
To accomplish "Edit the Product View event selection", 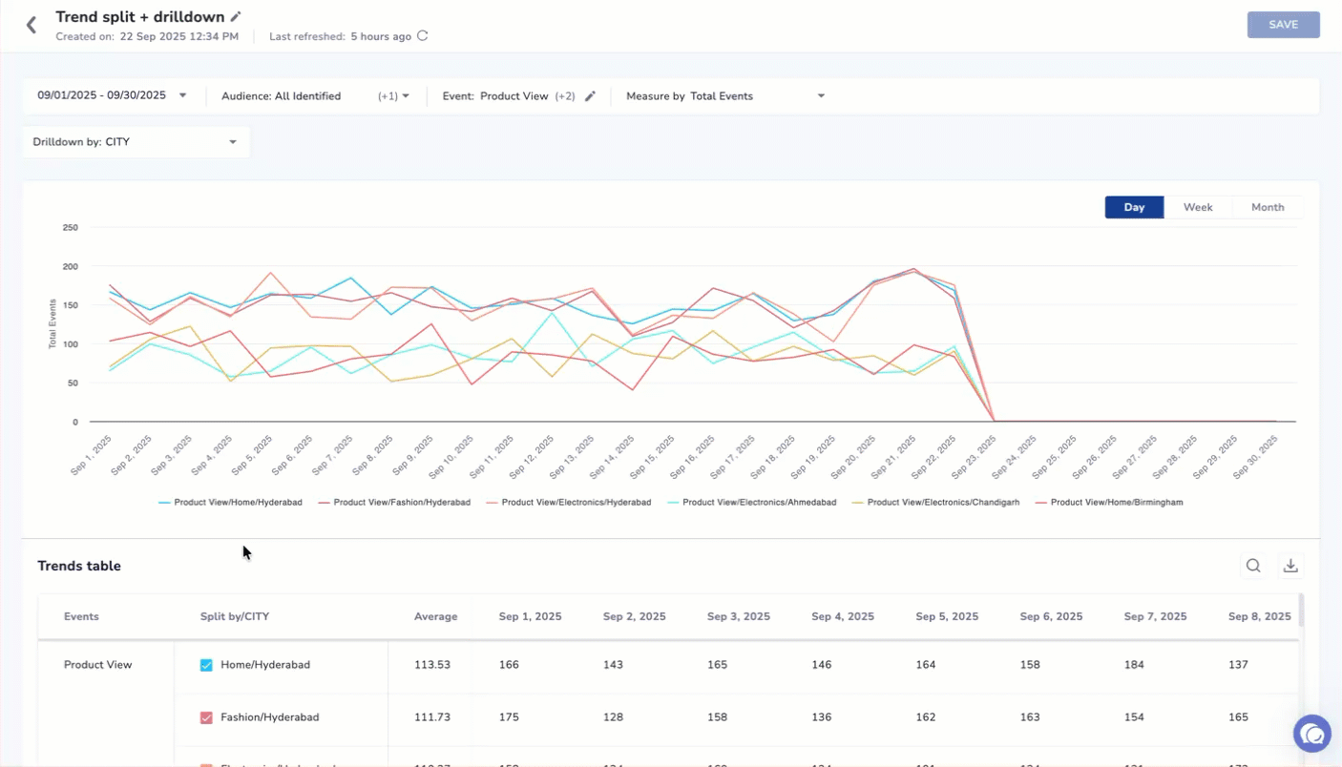I will tap(590, 96).
